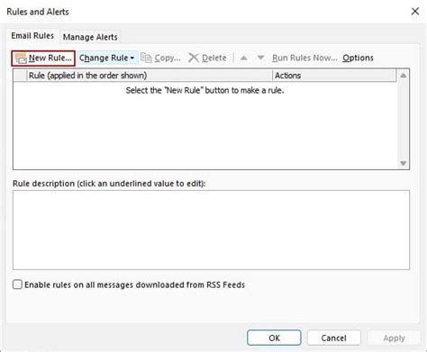Close the Rules and Alerts dialog
Viewport: 427px width, 352px height.
pos(415,12)
